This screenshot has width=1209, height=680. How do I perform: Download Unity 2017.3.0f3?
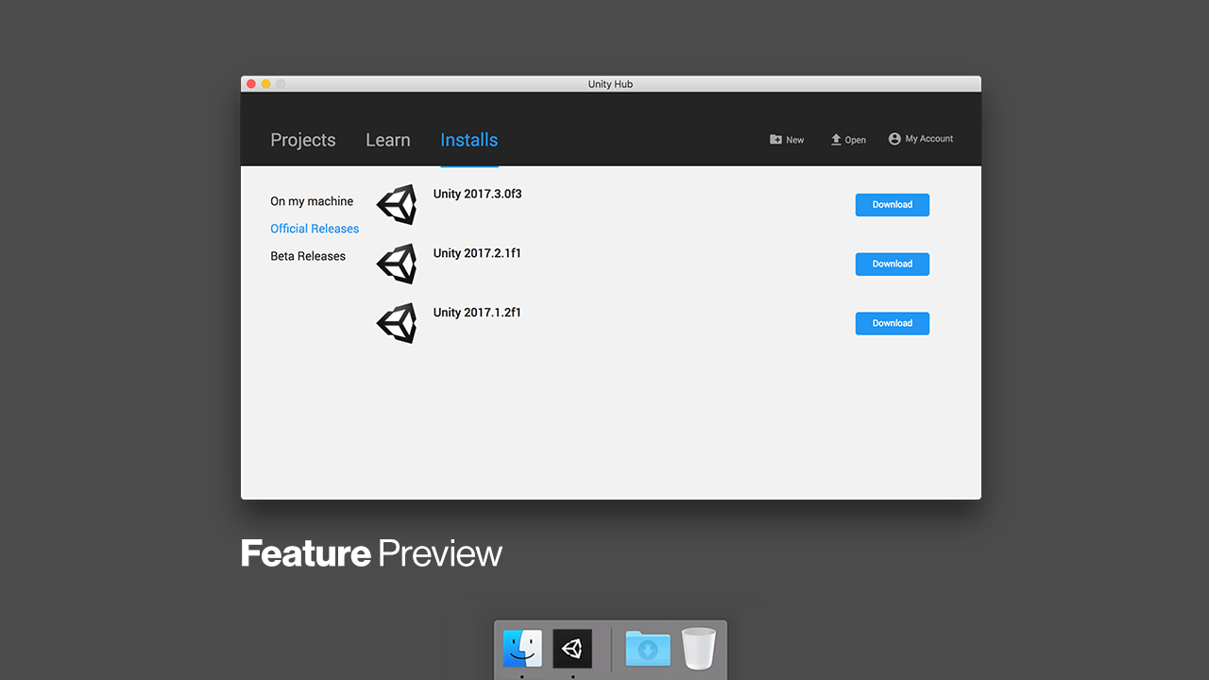pos(893,205)
